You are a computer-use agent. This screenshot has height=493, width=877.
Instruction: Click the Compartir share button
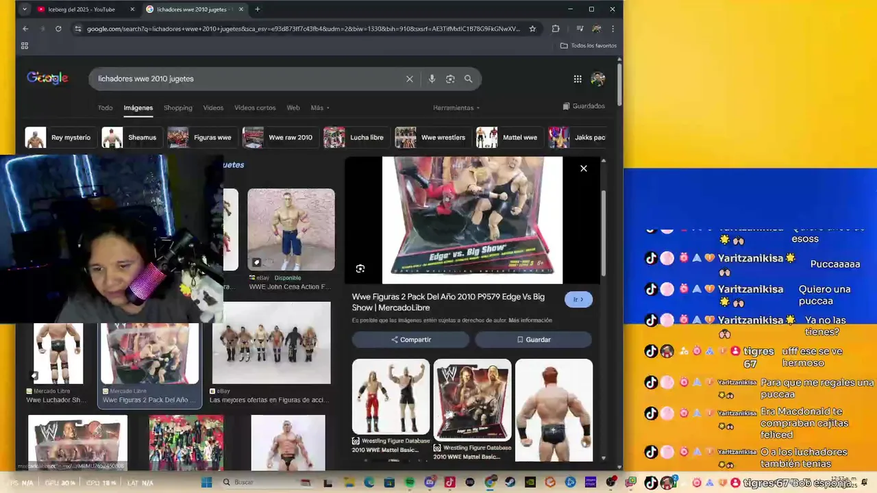click(411, 340)
